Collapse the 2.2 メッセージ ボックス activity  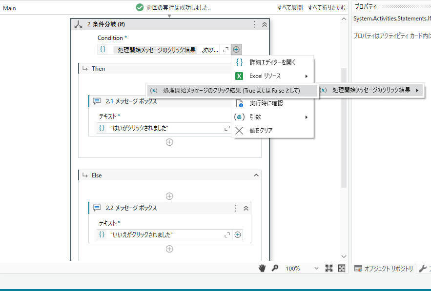(246, 208)
